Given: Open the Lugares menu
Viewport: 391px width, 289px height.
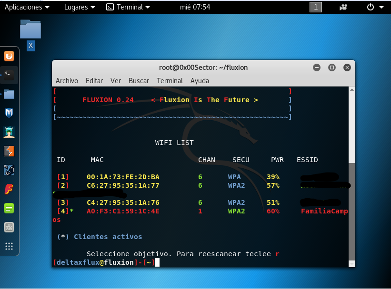Looking at the screenshot, I should 80,7.
